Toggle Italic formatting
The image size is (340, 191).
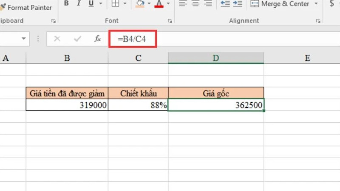click(x=79, y=3)
